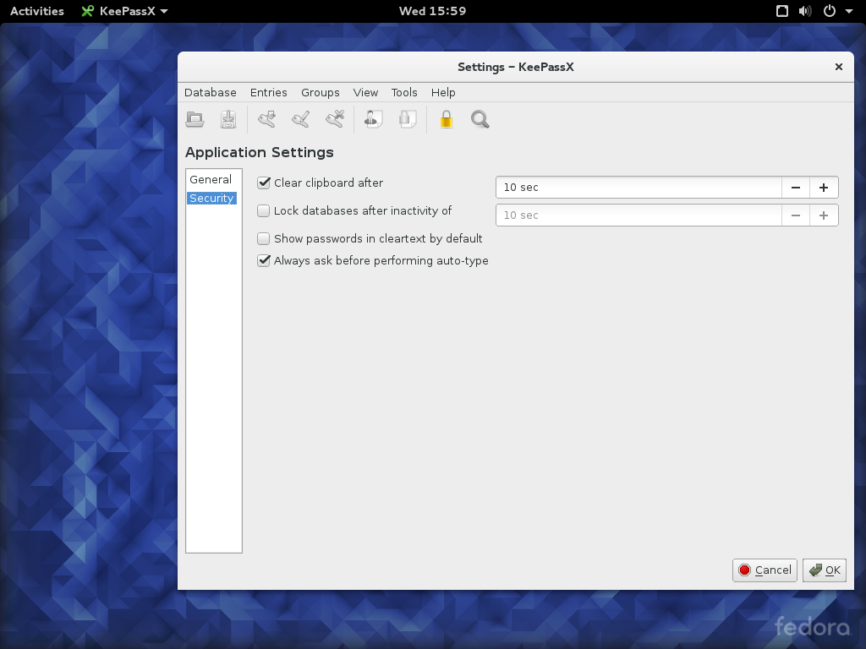Uncheck Always ask before performing auto-type
Viewport: 866px width, 649px height.
coord(264,260)
